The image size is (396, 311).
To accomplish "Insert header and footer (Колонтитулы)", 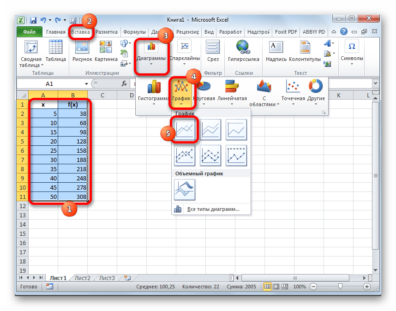I will [305, 51].
